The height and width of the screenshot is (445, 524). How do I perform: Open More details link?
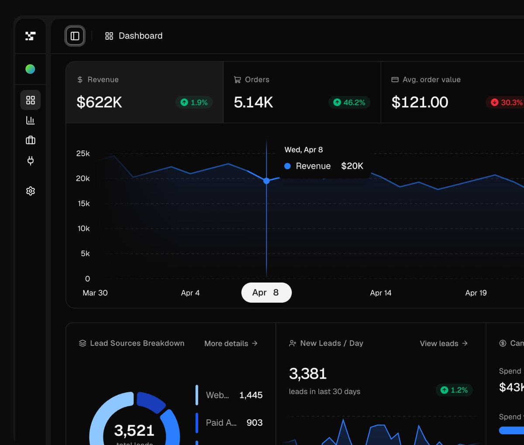[231, 343]
